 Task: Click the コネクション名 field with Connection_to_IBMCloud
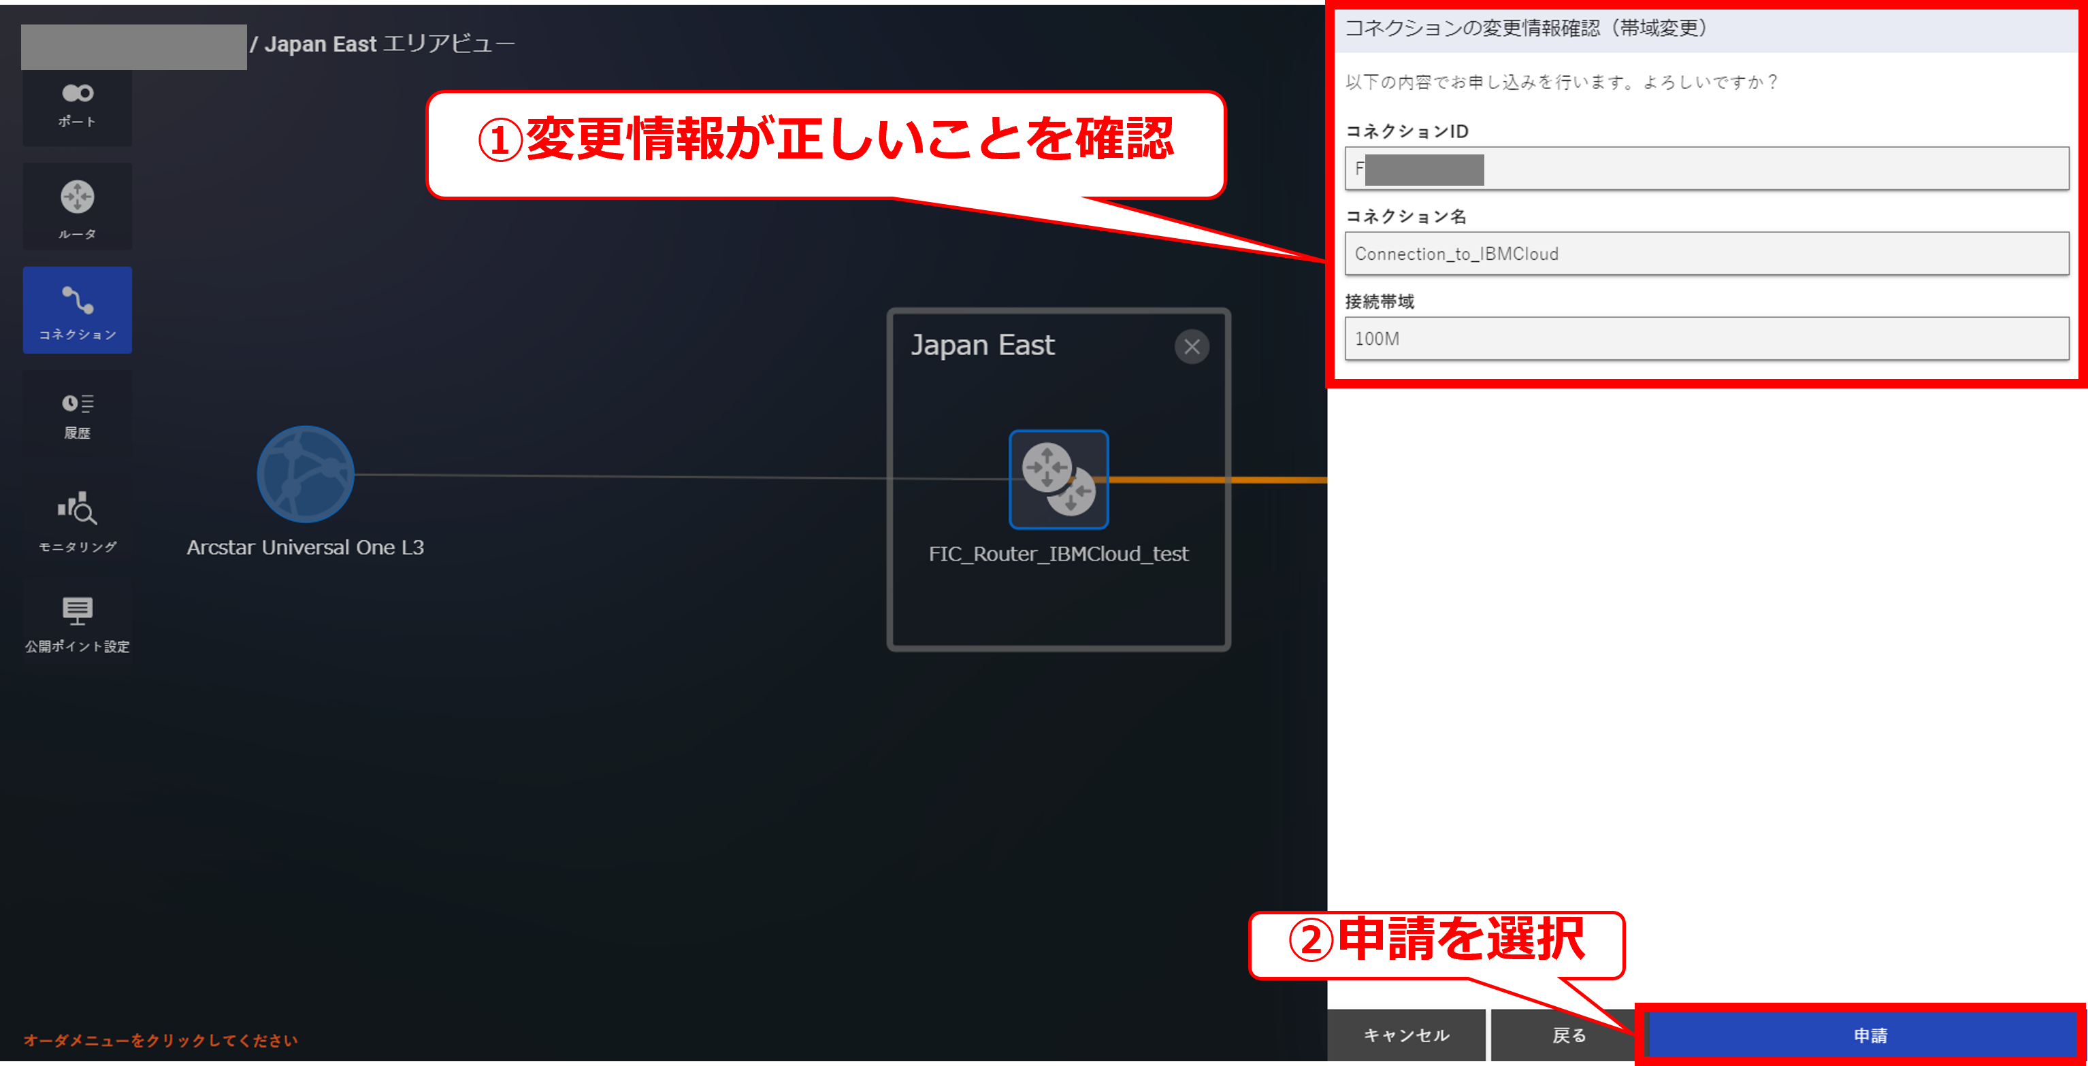(x=1706, y=254)
